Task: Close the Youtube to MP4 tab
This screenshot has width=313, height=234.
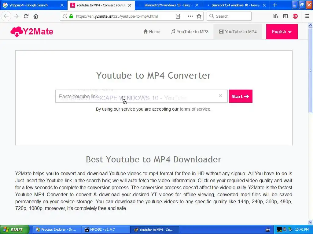Action: point(130,5)
